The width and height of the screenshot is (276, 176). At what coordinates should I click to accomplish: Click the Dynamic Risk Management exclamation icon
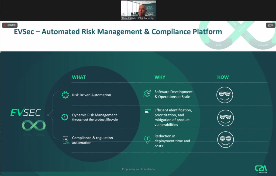[x=65, y=117]
